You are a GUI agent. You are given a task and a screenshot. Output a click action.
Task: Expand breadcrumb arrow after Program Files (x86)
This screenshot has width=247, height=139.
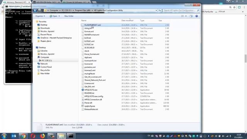(x=92, y=10)
